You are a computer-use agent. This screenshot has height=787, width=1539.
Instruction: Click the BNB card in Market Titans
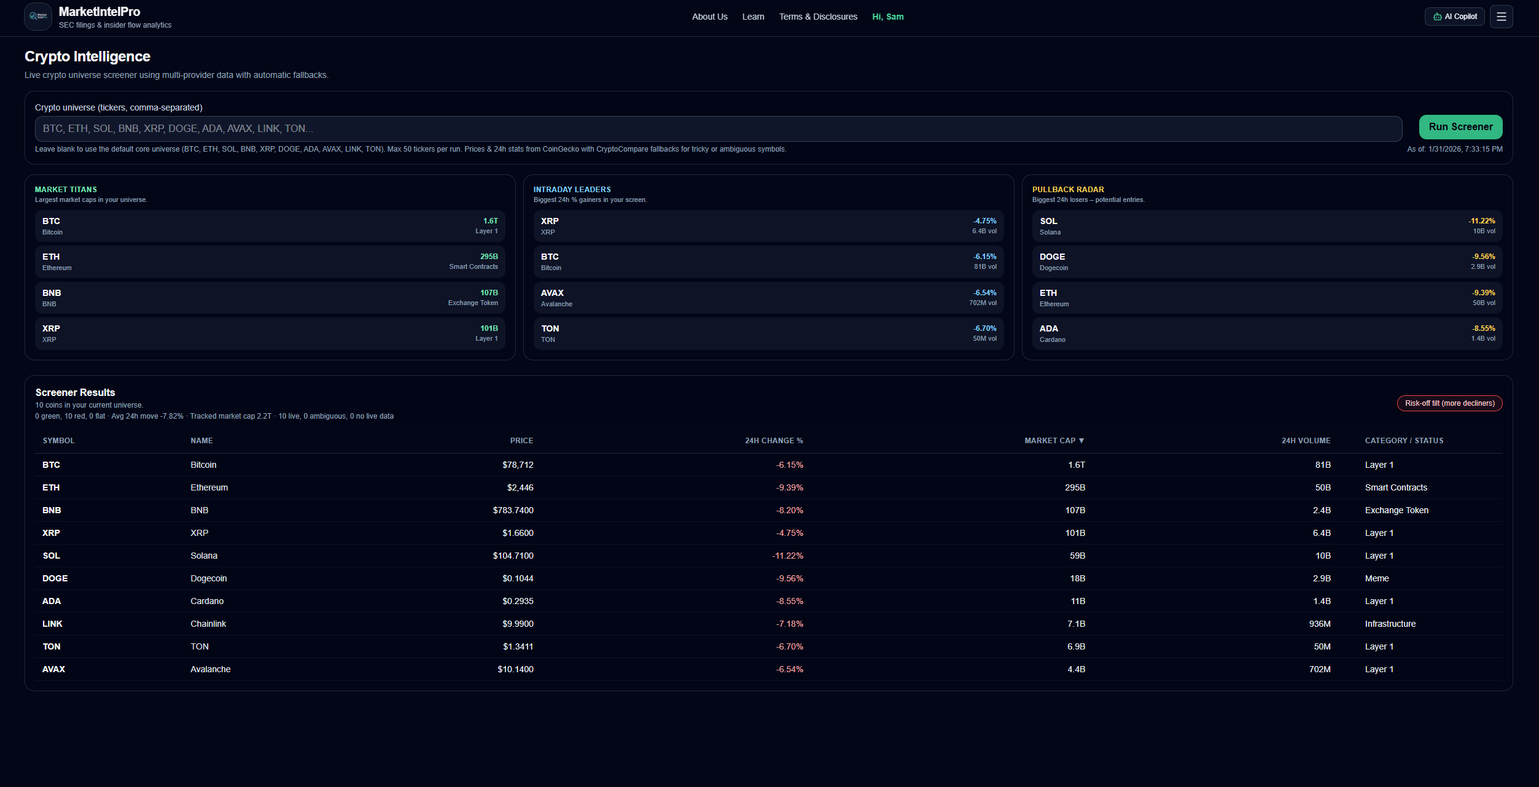269,297
